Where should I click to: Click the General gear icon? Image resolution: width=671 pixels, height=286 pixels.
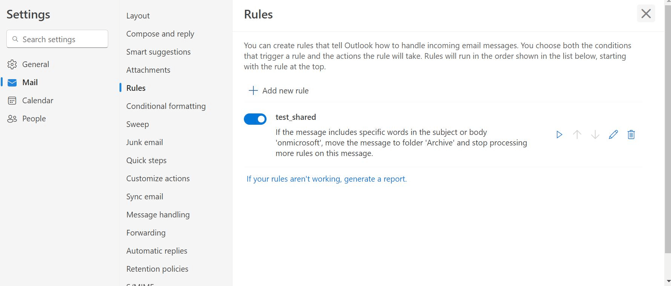click(12, 64)
